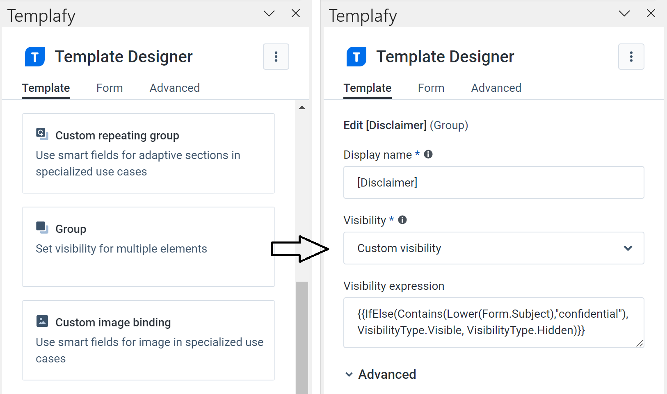Viewport: 667px width, 394px height.
Task: Open the Advanced tab in left panel
Action: point(174,88)
